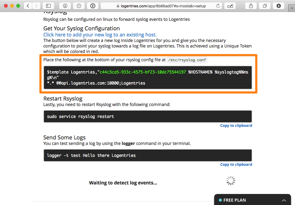Click the loading spinner
Image resolution: width=295 pixels, height=205 pixels.
point(231,180)
